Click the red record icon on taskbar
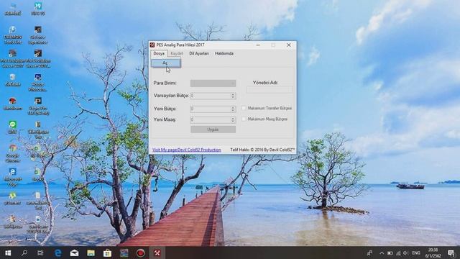The image size is (460, 259). point(141,253)
